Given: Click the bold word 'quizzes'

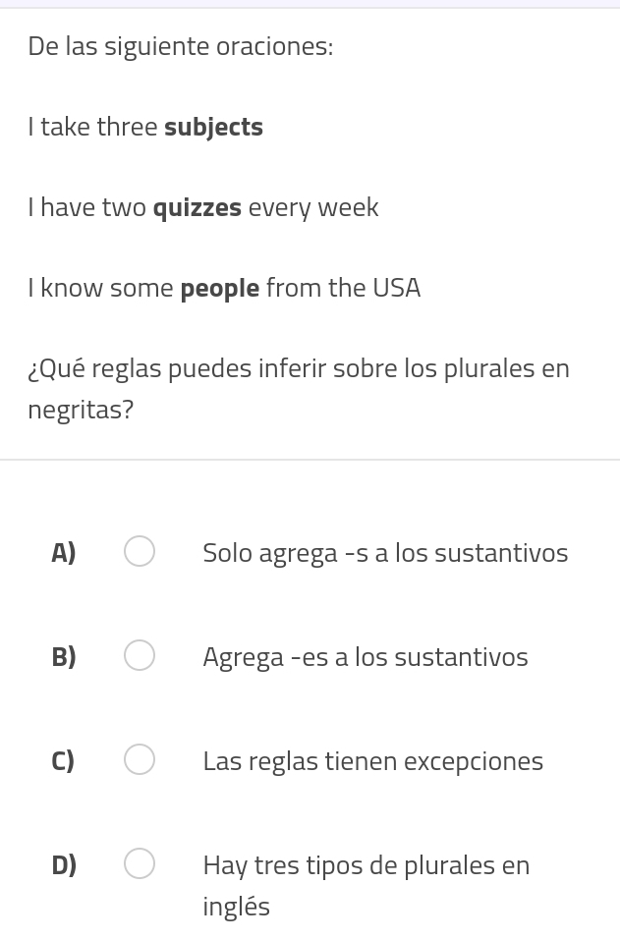Looking at the screenshot, I should pos(197,208).
